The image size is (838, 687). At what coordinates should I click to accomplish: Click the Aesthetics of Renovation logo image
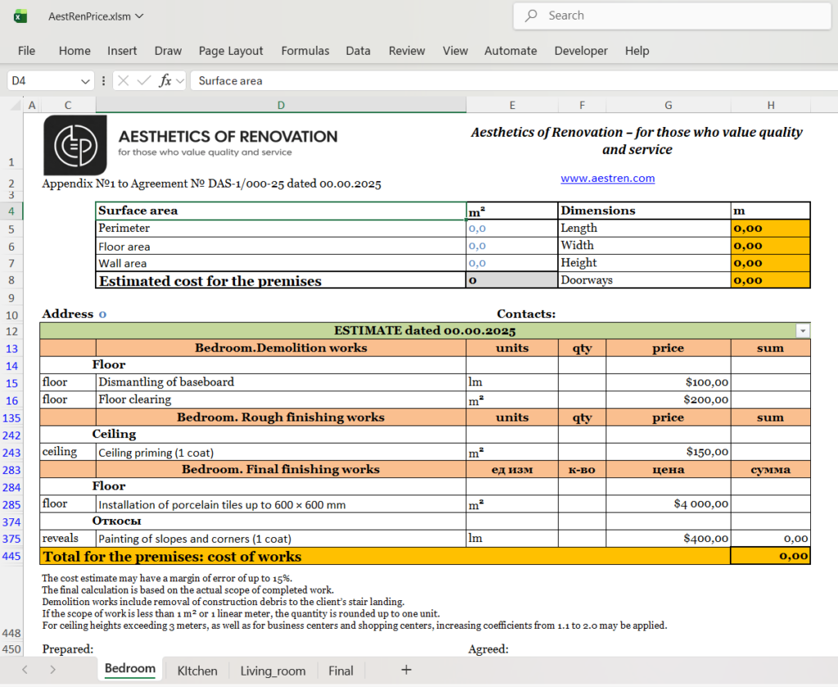pos(74,145)
